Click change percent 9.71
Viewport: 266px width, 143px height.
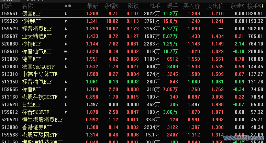(x=113, y=13)
